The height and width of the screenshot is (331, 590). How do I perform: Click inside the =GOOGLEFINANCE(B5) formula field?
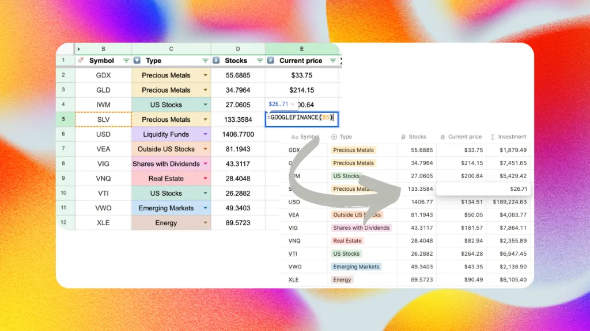[x=301, y=118]
